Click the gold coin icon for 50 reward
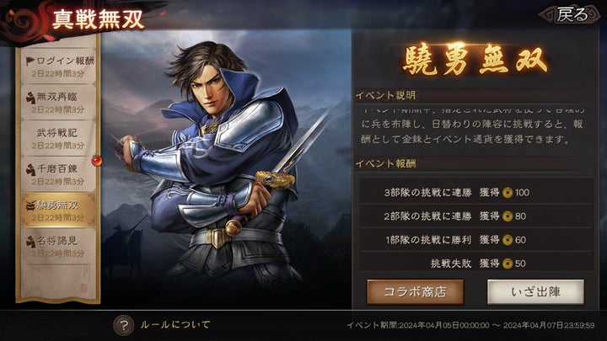607x341 pixels. pos(508,264)
